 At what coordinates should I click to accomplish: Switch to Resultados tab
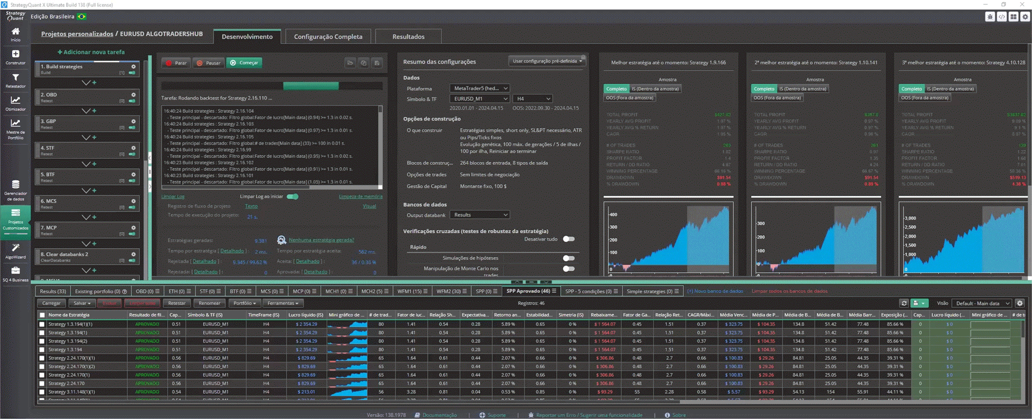(x=408, y=37)
